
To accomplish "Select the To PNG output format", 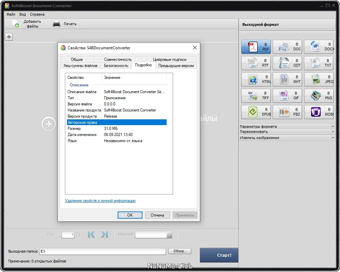I will 319,96.
